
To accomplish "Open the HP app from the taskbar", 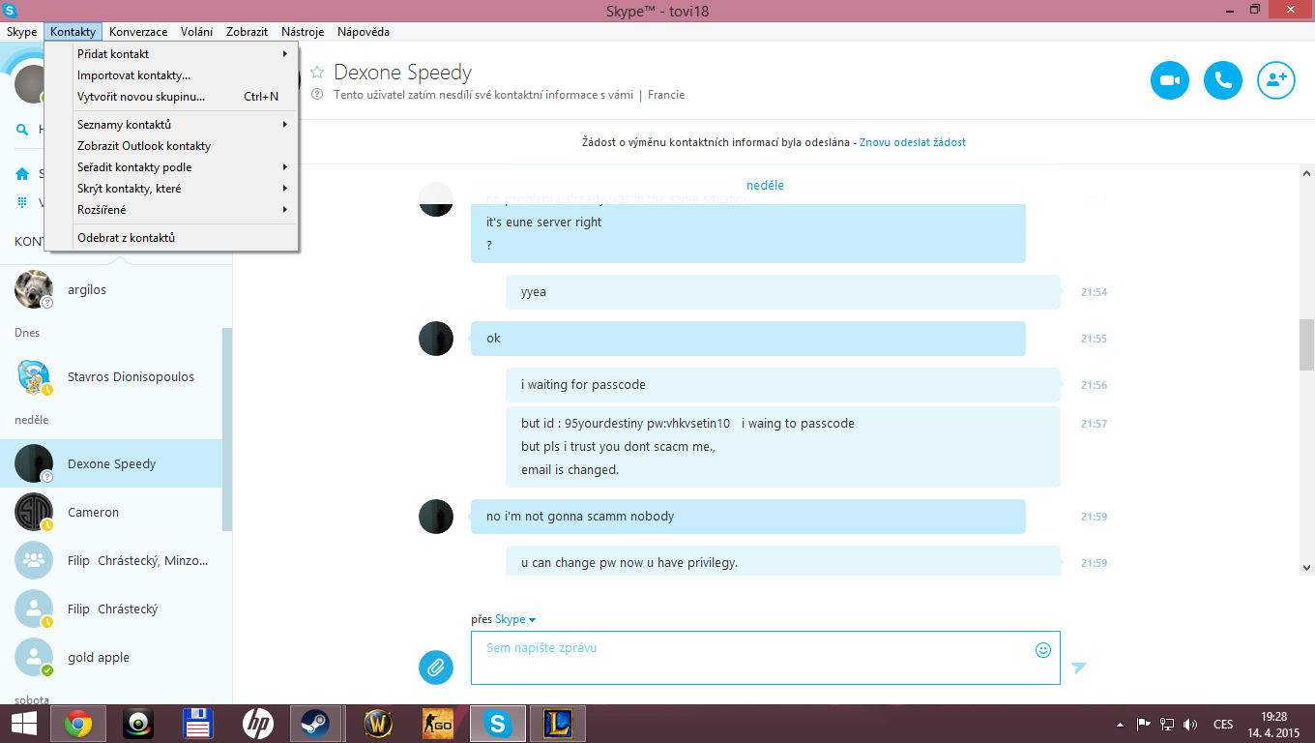I will [256, 724].
